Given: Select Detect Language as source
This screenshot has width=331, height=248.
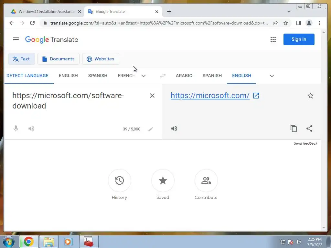Looking at the screenshot, I should (x=27, y=76).
